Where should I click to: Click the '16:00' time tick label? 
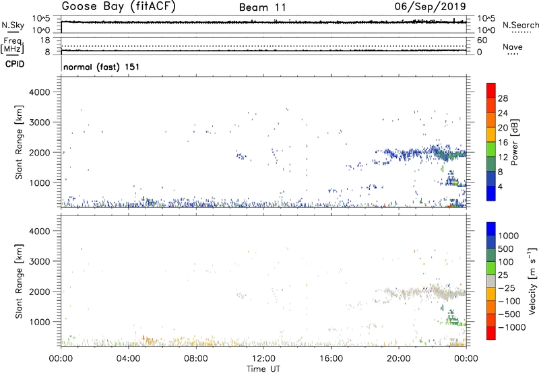pyautogui.click(x=331, y=359)
